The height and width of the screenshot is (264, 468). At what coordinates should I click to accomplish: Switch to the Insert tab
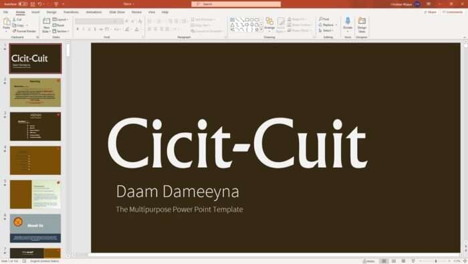(35, 12)
